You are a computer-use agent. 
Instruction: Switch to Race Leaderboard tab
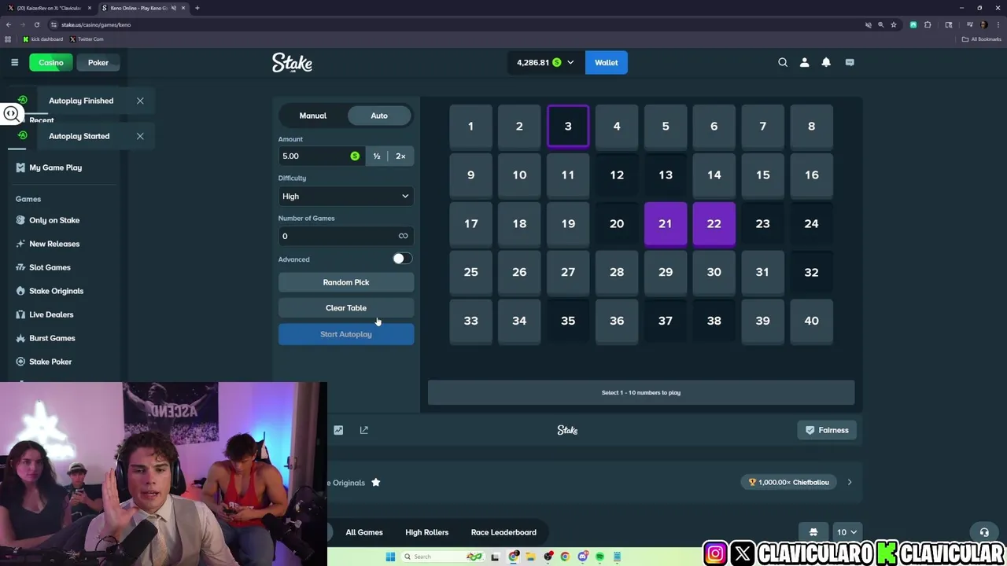pyautogui.click(x=503, y=532)
